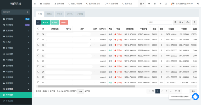Go to page 2 in pagination
This screenshot has width=201, height=105.
tap(162, 91)
